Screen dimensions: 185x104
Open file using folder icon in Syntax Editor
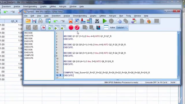[28, 21]
